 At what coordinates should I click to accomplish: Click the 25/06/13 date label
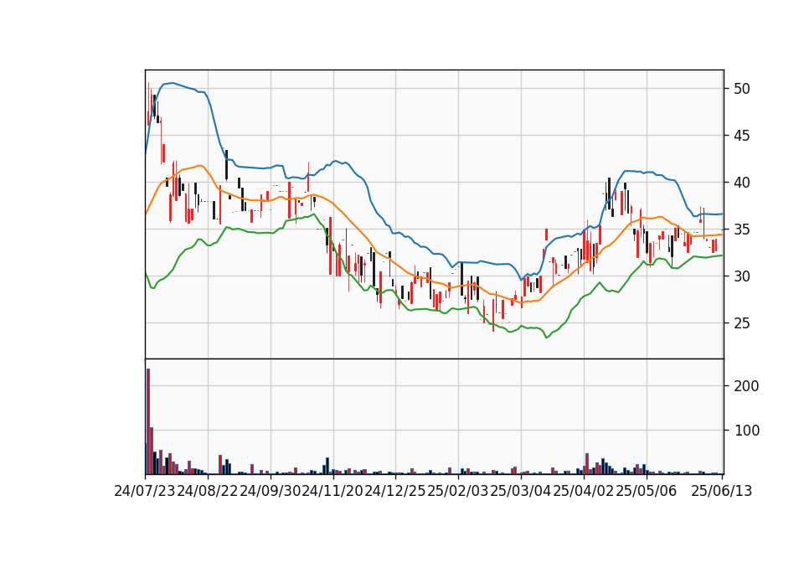click(x=722, y=491)
